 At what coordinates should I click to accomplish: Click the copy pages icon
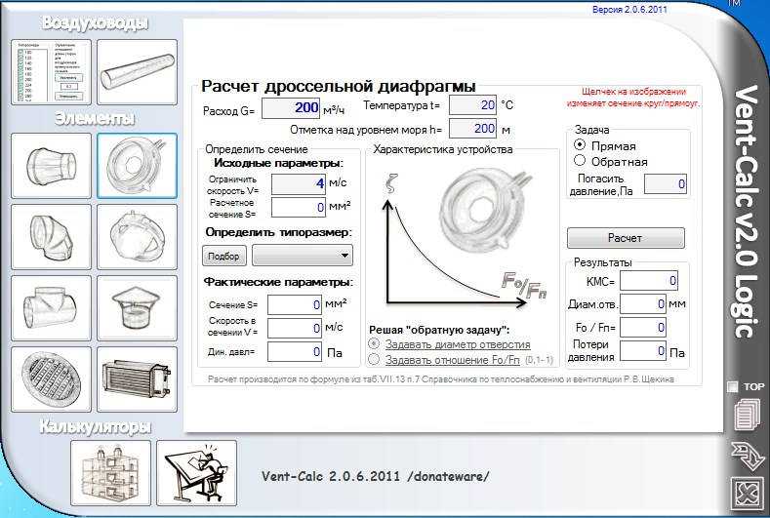click(748, 414)
